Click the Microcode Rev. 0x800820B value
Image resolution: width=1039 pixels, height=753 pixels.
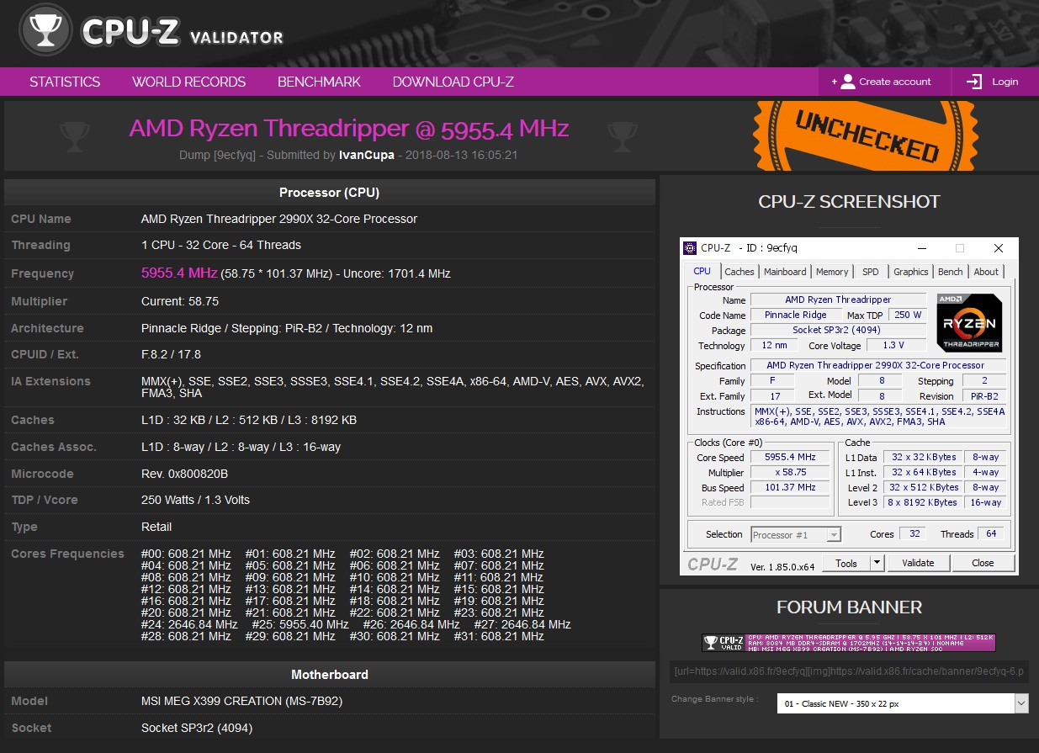point(184,474)
